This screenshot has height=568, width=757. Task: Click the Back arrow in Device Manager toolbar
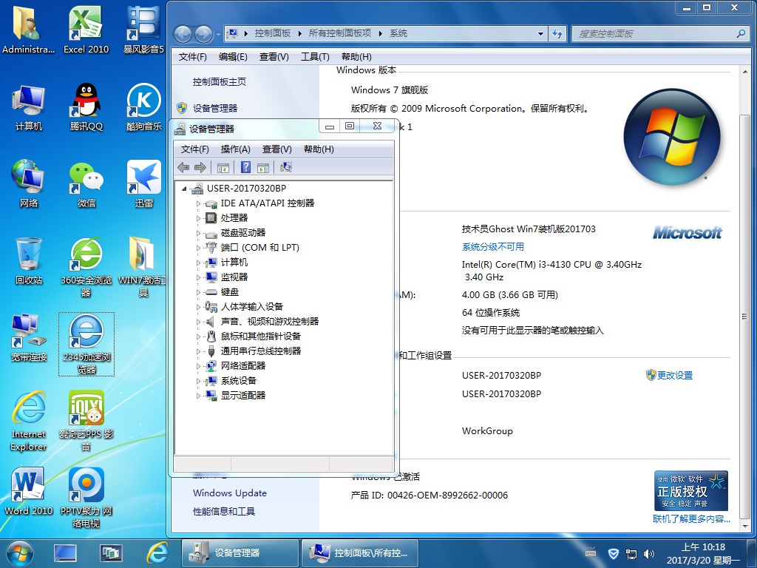pyautogui.click(x=183, y=168)
